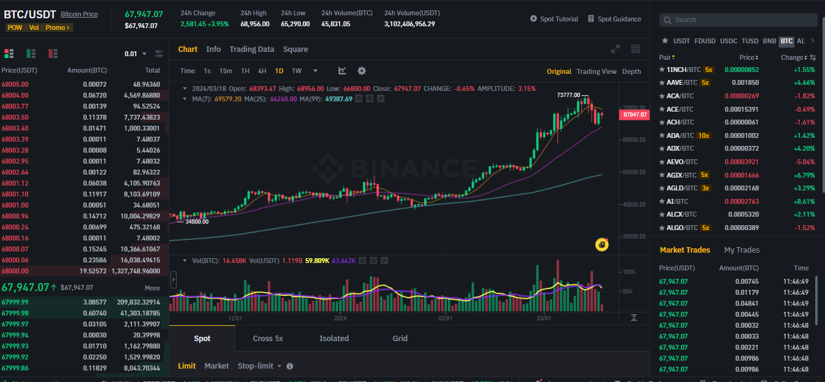The image size is (825, 382).
Task: Click the swap Change/Volume column icon
Action: pyautogui.click(x=813, y=57)
